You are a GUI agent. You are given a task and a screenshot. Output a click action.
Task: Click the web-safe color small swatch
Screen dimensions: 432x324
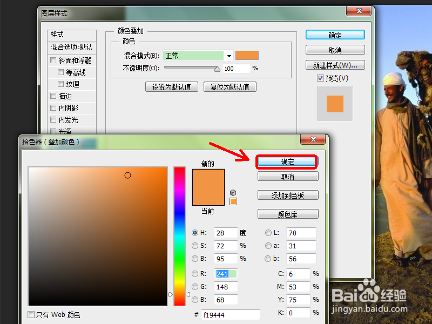(233, 201)
